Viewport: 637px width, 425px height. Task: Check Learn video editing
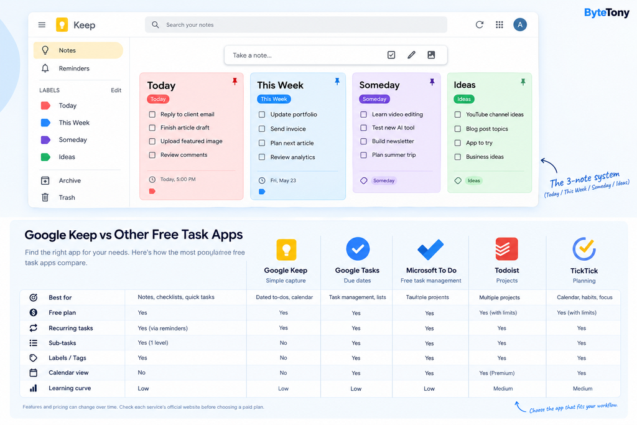pyautogui.click(x=363, y=114)
